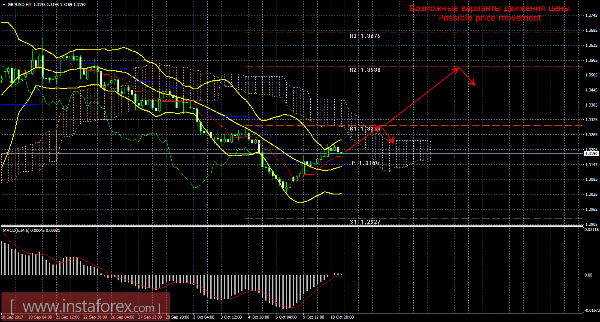Select the P 1.3164 pivot label
This screenshot has width=600, height=322.
tap(365, 163)
